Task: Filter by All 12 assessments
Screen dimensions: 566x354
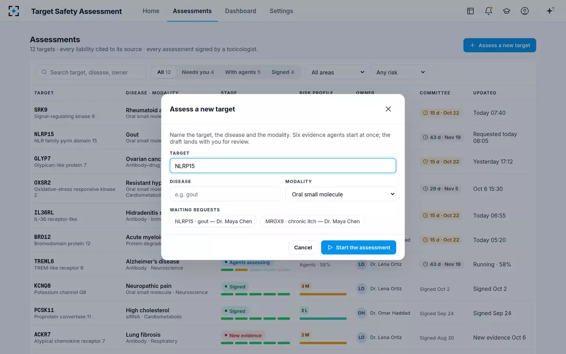Action: [x=164, y=72]
